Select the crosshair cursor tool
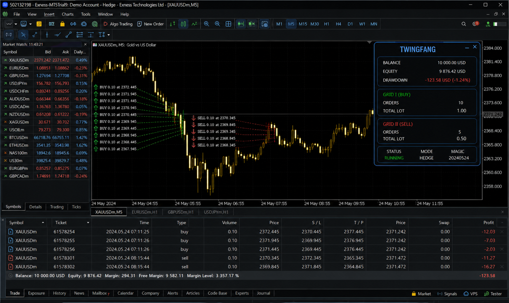 coord(34,35)
